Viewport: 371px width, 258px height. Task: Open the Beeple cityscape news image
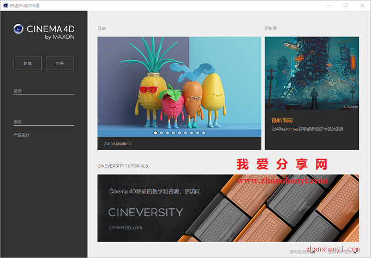(312, 73)
